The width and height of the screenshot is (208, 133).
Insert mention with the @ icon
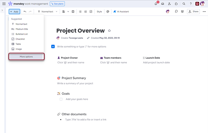[108, 11]
